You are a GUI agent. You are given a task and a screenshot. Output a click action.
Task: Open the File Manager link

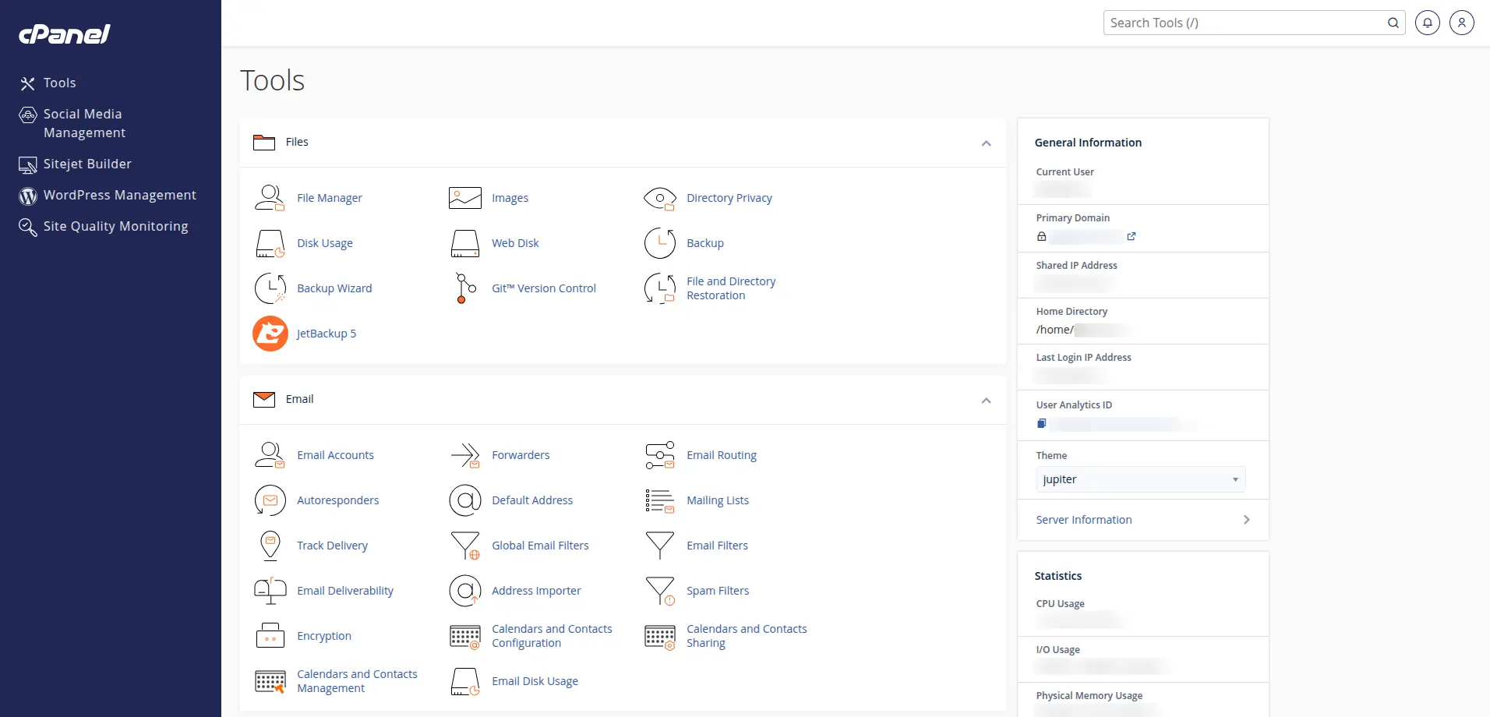tap(329, 198)
